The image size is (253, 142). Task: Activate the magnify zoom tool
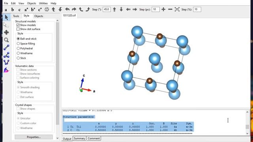(x=6, y=40)
